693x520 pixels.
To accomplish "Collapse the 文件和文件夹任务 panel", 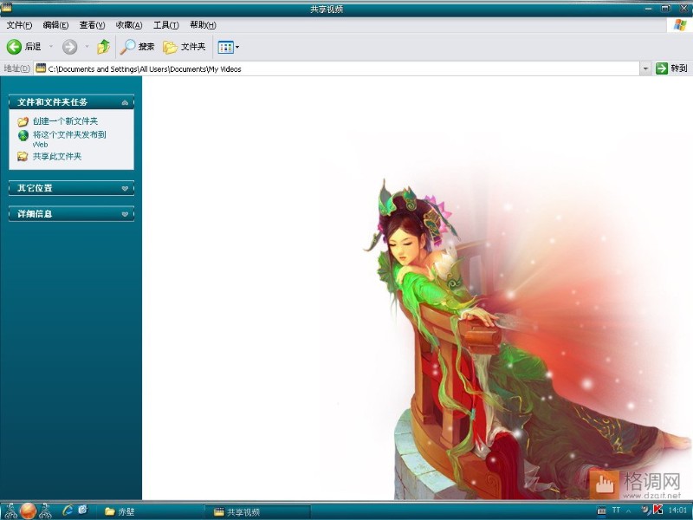I will [x=125, y=102].
